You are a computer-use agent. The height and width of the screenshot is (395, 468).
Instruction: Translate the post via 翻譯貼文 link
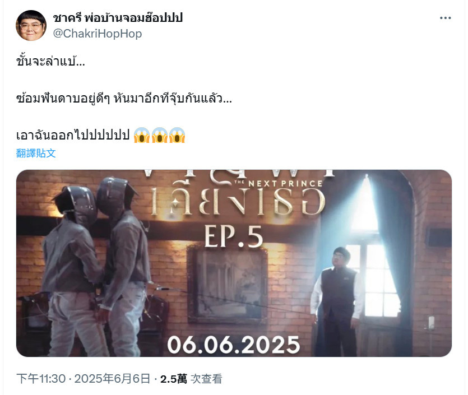coord(36,153)
